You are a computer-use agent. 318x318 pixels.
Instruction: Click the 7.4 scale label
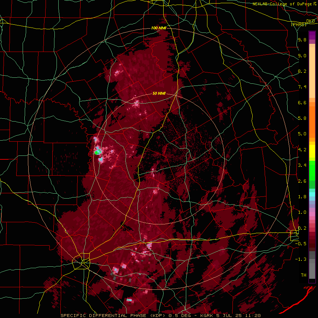[x=302, y=87]
